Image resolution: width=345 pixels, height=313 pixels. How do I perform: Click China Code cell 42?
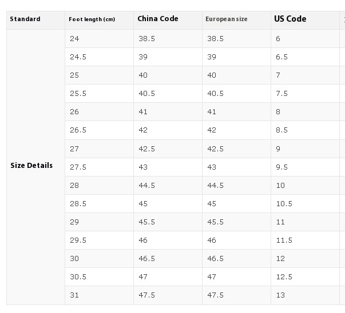(x=143, y=130)
